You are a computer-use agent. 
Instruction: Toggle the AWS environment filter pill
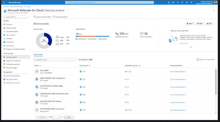[x=200, y=24]
